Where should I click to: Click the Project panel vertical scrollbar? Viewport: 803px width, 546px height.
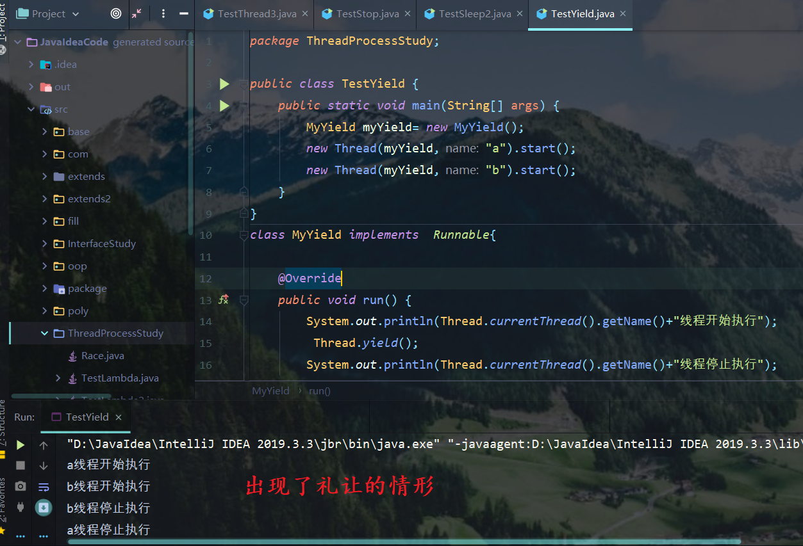coord(190,133)
